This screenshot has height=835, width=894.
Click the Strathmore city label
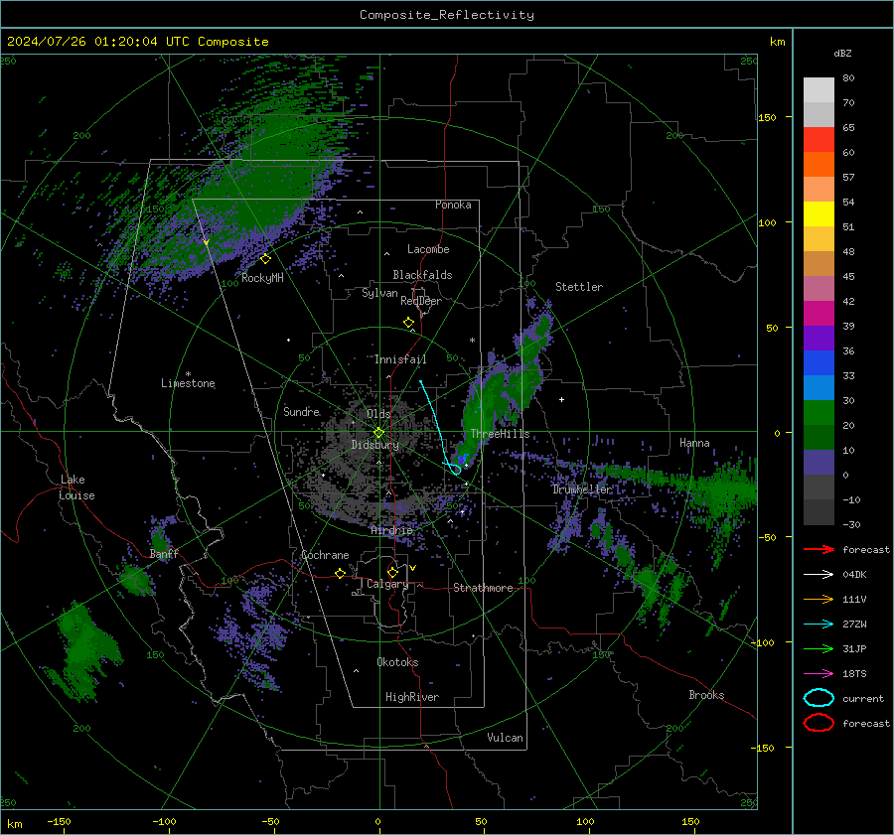483,588
